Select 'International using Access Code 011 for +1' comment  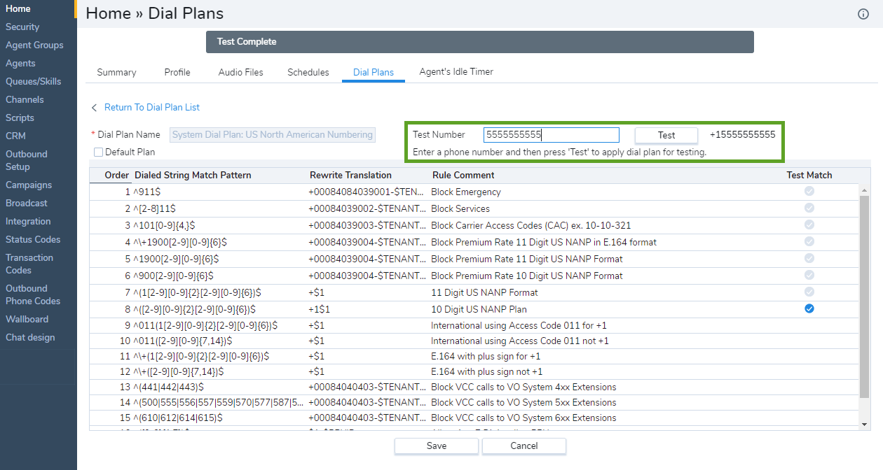pos(519,325)
